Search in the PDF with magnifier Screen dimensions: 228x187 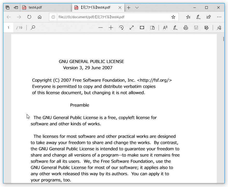click(33, 28)
